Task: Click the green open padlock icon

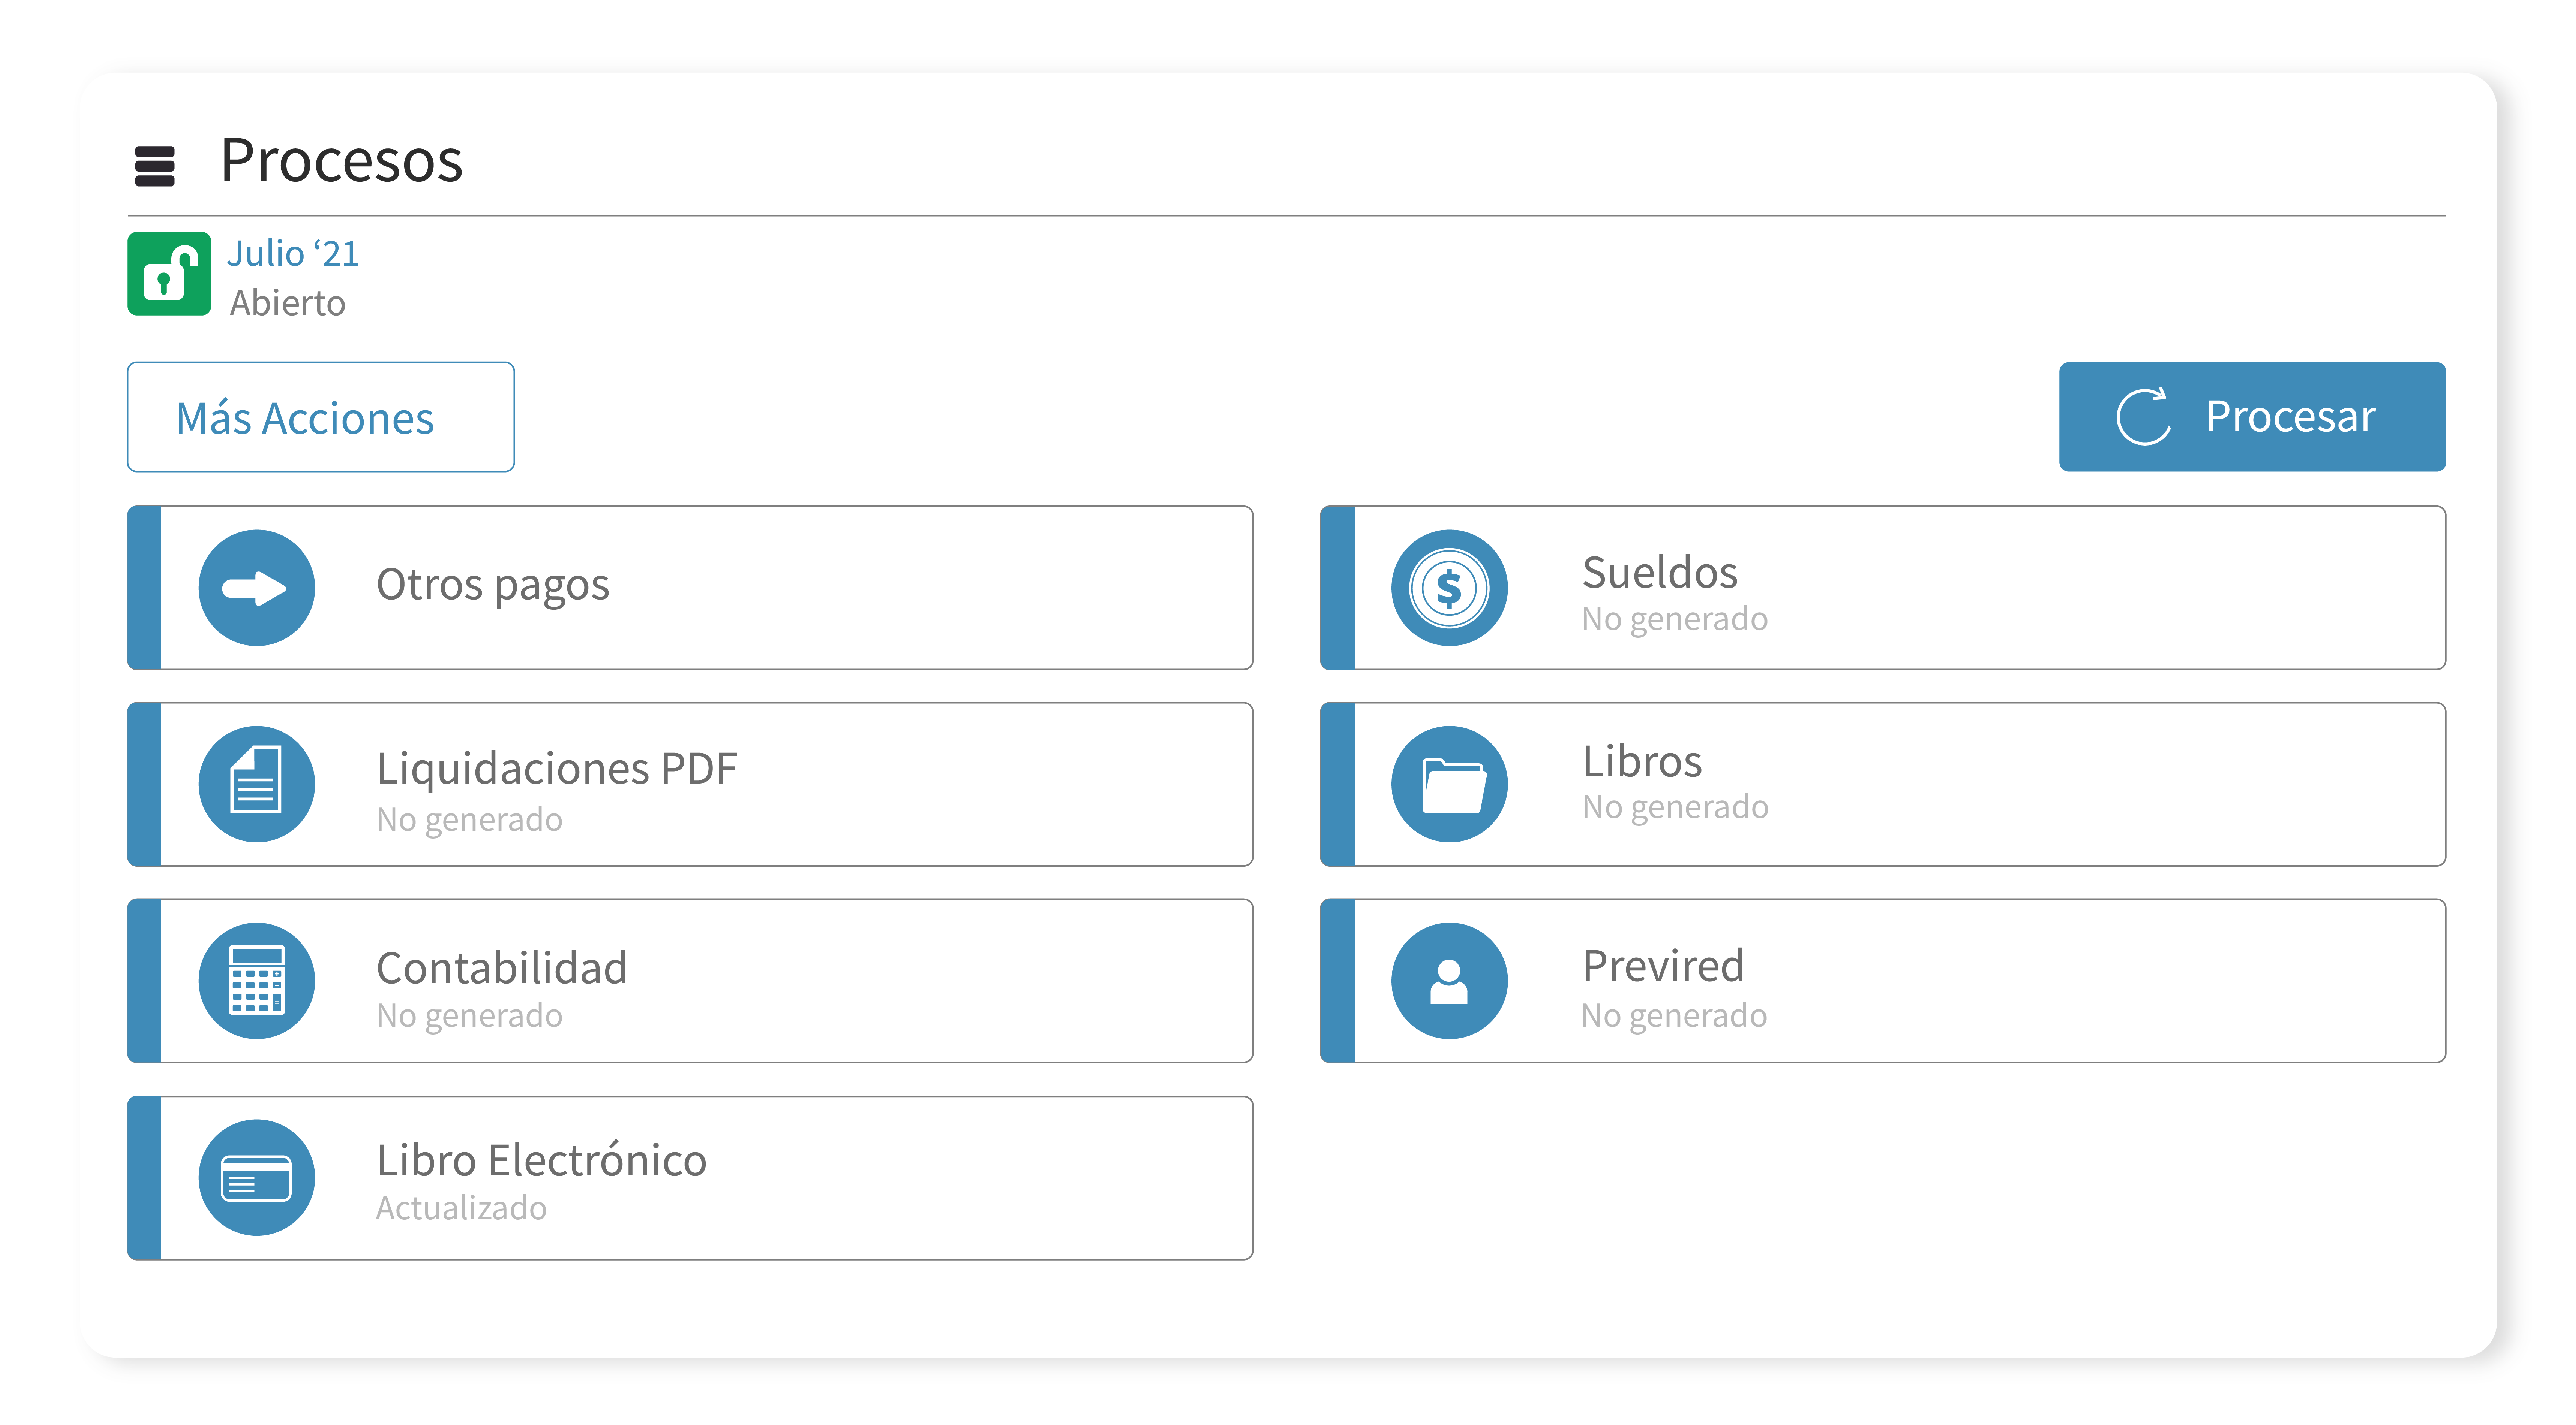Action: coord(169,274)
